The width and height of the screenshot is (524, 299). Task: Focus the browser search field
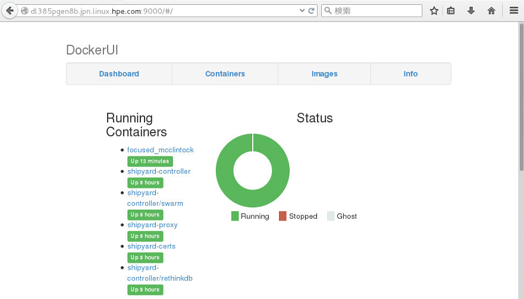click(372, 11)
